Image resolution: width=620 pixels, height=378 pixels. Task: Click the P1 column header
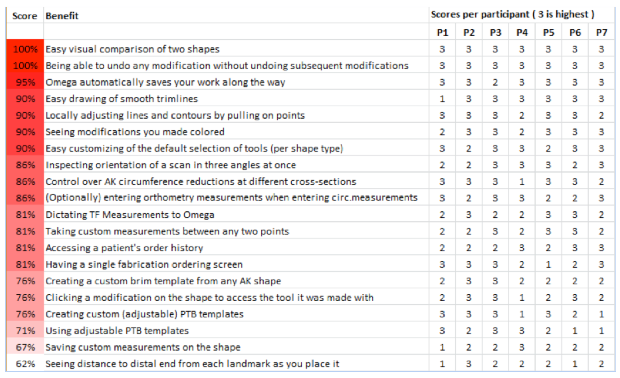(442, 33)
